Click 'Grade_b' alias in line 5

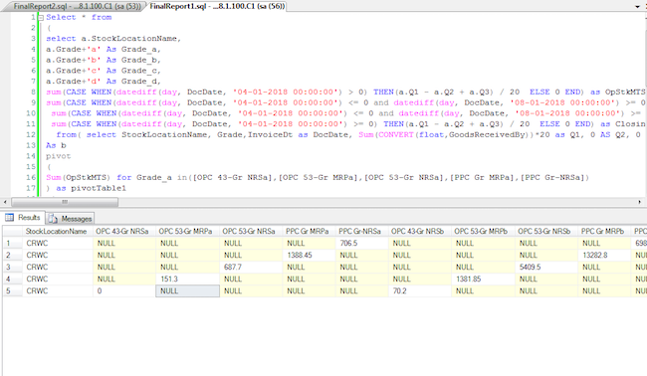click(138, 61)
